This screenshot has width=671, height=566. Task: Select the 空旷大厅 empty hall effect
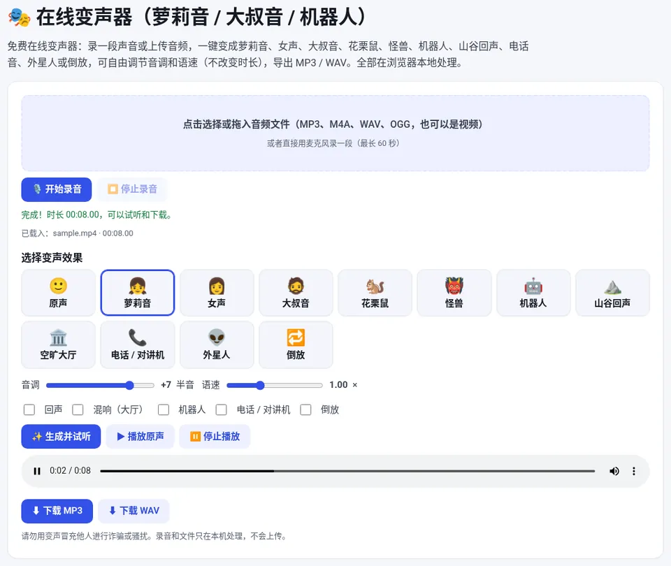coord(58,344)
